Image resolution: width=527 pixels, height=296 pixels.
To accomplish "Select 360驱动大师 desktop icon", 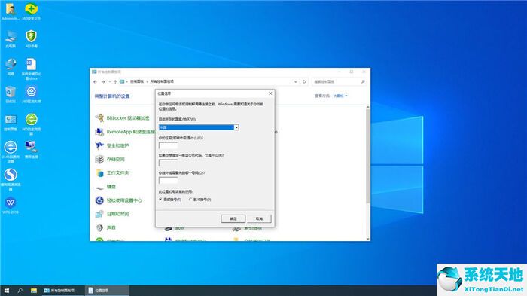I will pos(32,94).
